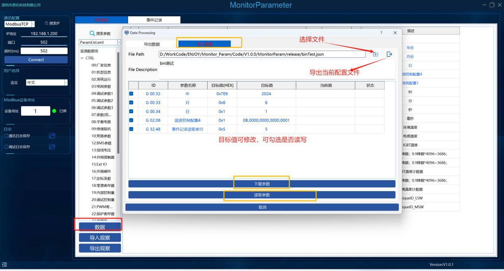Image resolution: width=504 pixels, height=271 pixels.
Task: Click the File Path input field
Action: (262, 54)
